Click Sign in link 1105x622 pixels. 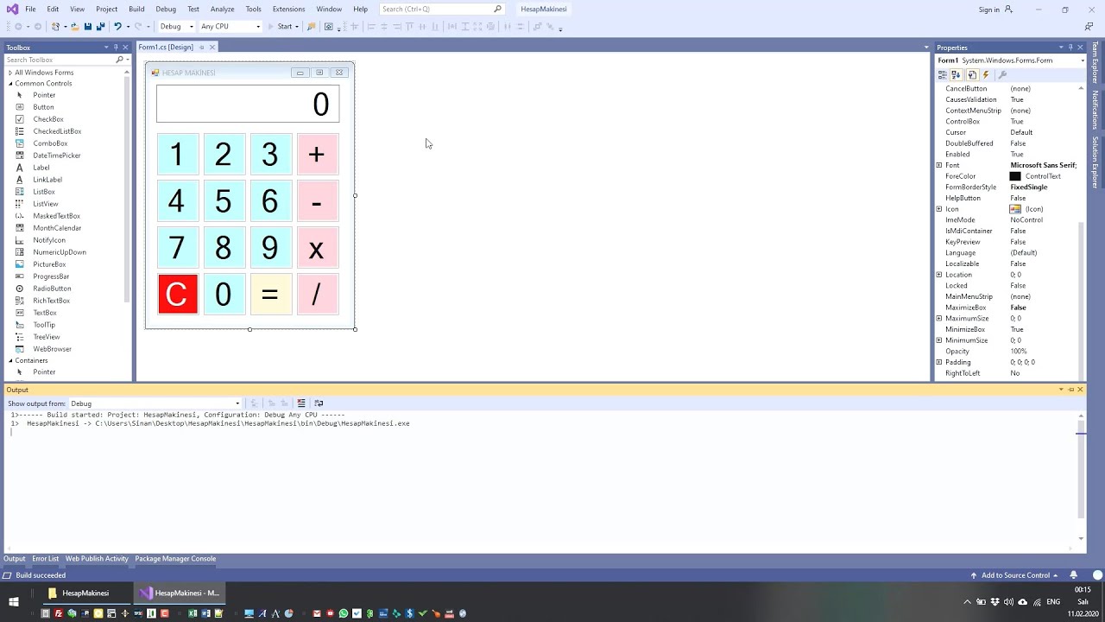click(x=989, y=10)
